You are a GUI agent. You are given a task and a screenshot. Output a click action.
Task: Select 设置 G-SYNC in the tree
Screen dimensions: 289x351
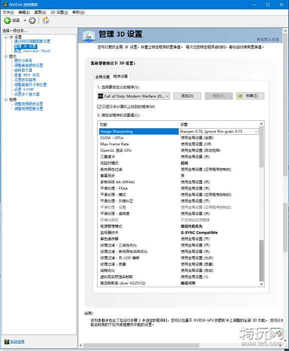coord(24,89)
